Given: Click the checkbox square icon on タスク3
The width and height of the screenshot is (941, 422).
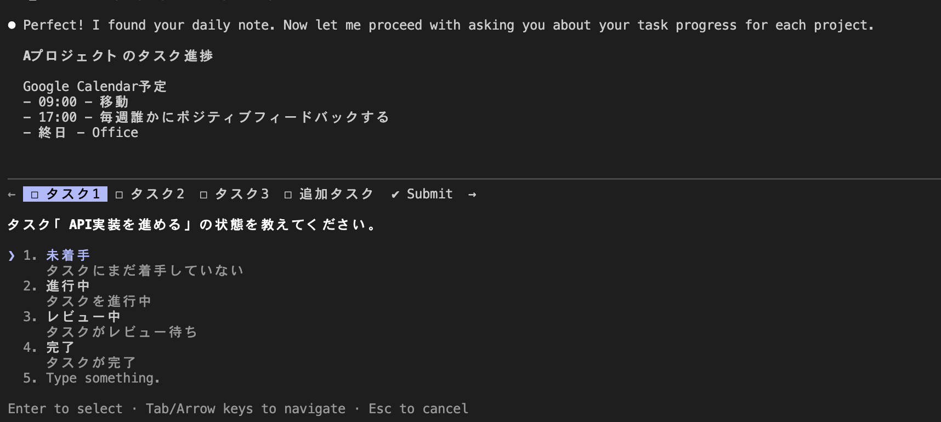Looking at the screenshot, I should 203,193.
